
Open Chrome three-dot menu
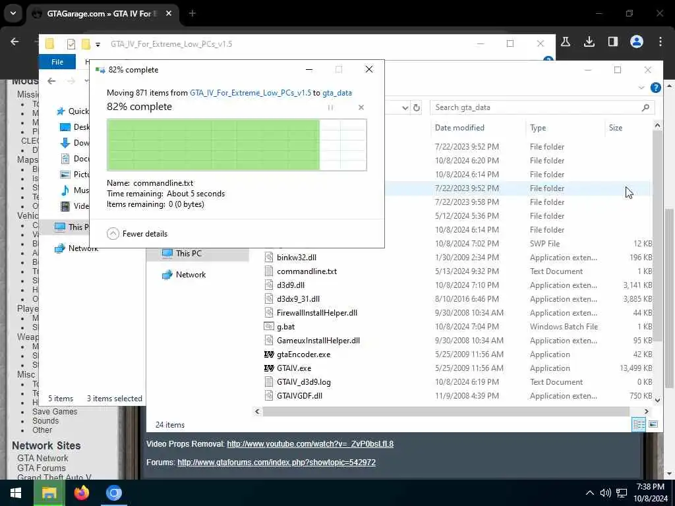[x=660, y=42]
